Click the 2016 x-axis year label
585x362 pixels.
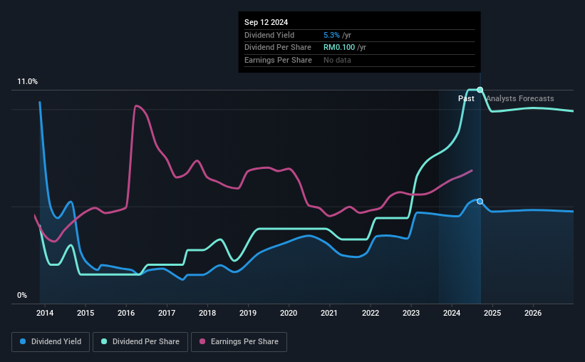126,313
